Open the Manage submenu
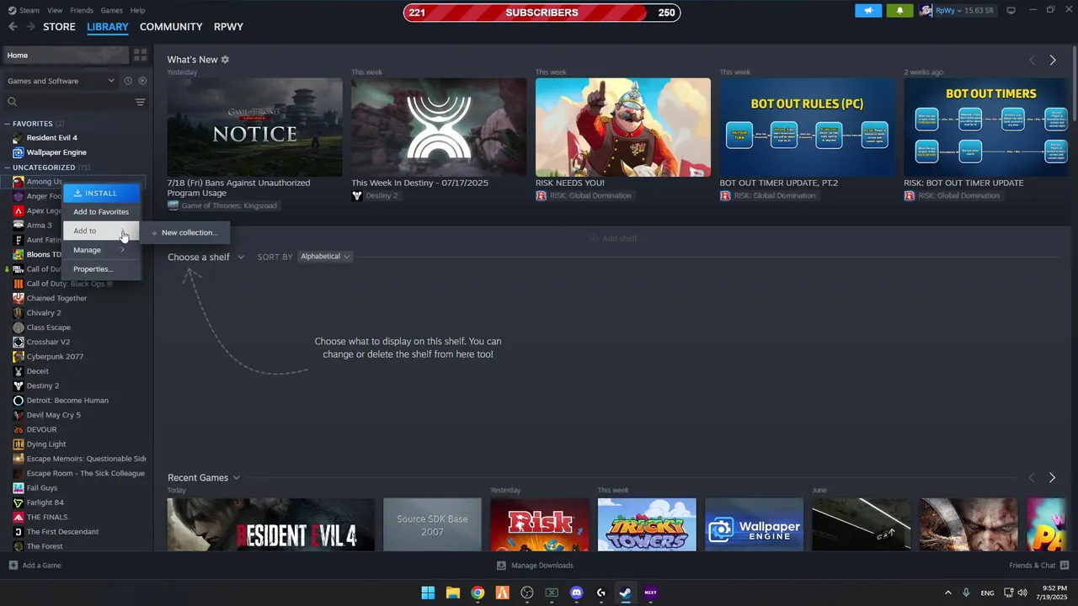 (x=101, y=250)
